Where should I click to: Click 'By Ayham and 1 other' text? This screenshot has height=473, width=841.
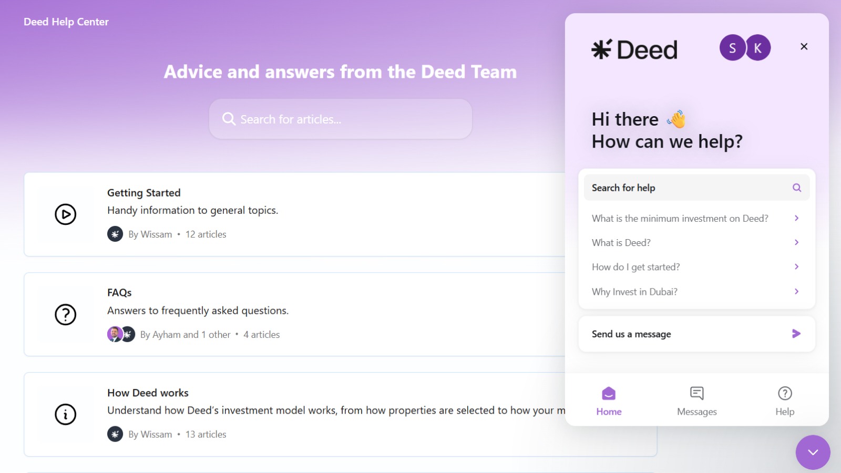[x=185, y=334]
